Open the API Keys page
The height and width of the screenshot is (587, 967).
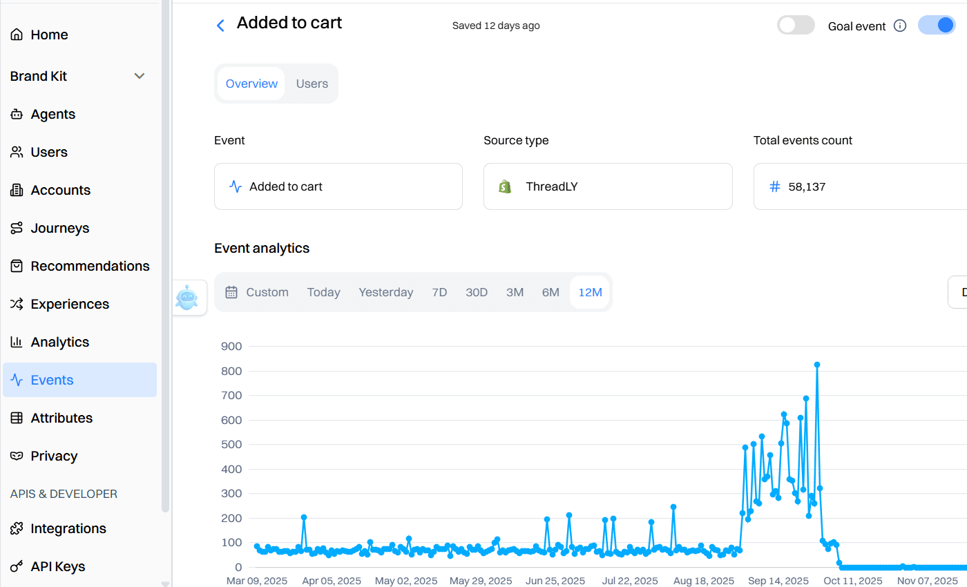pyautogui.click(x=57, y=566)
